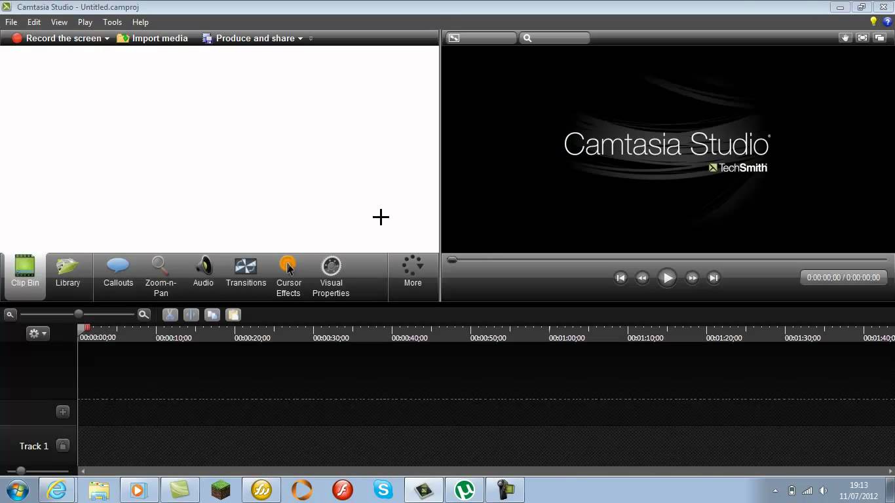Toggle pan mode hand icon in preview
Screen dimensions: 895x503
click(x=845, y=38)
